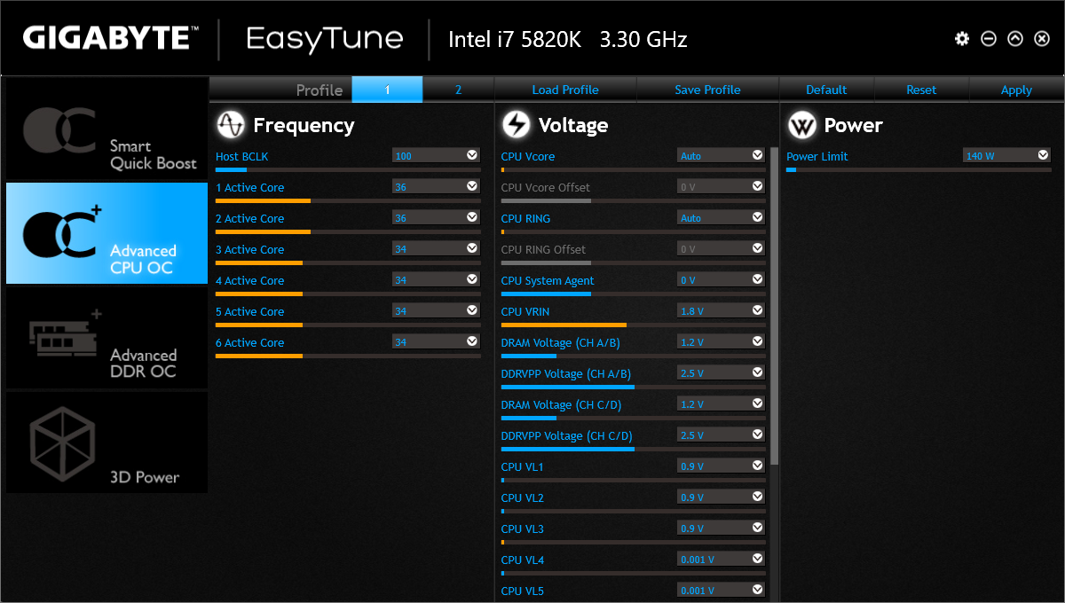Image resolution: width=1065 pixels, height=603 pixels.
Task: Open the CPU VL4 dropdown
Action: [x=721, y=559]
